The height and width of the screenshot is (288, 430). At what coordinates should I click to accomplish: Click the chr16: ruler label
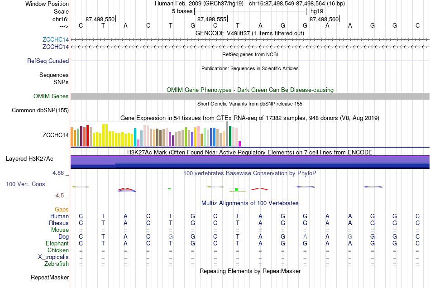click(61, 19)
